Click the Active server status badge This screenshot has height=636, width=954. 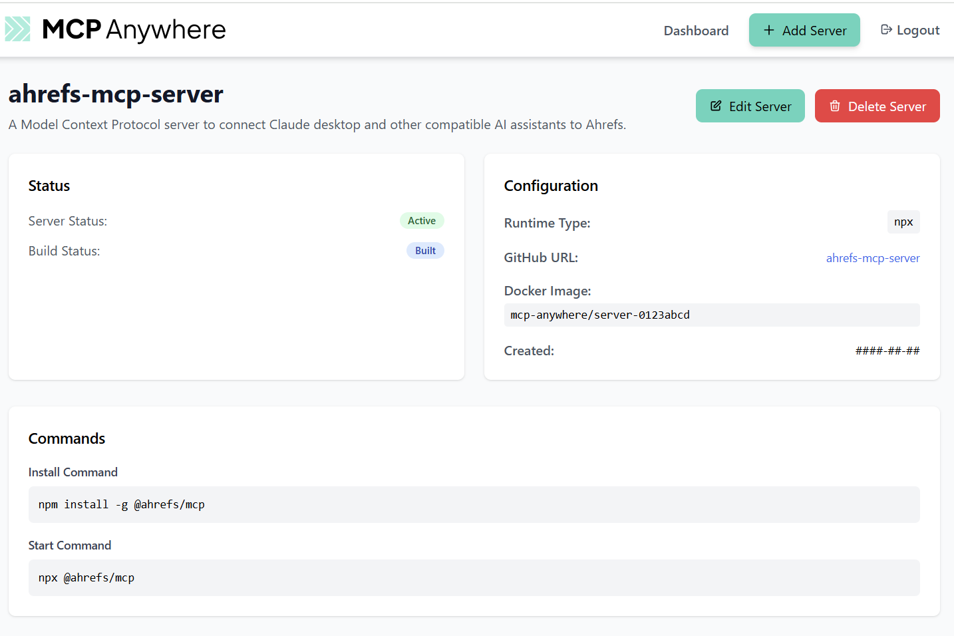(x=422, y=221)
